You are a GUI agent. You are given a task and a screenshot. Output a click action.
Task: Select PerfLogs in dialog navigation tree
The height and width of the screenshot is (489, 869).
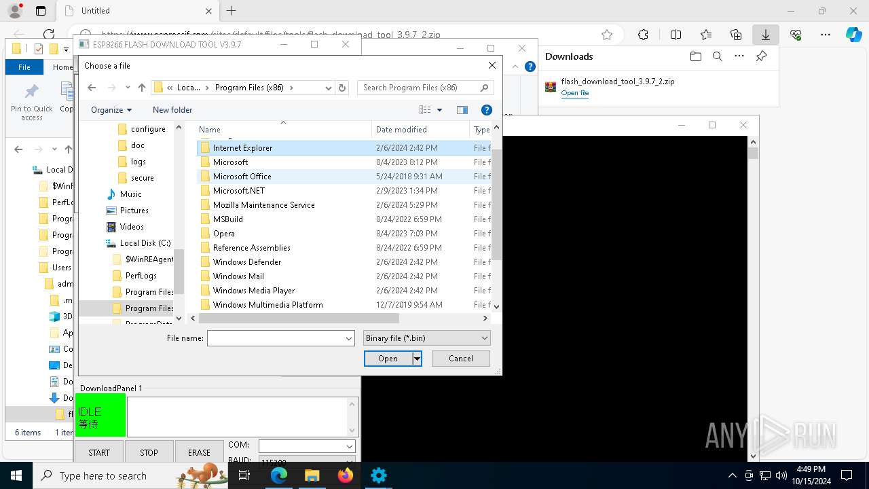134,276
